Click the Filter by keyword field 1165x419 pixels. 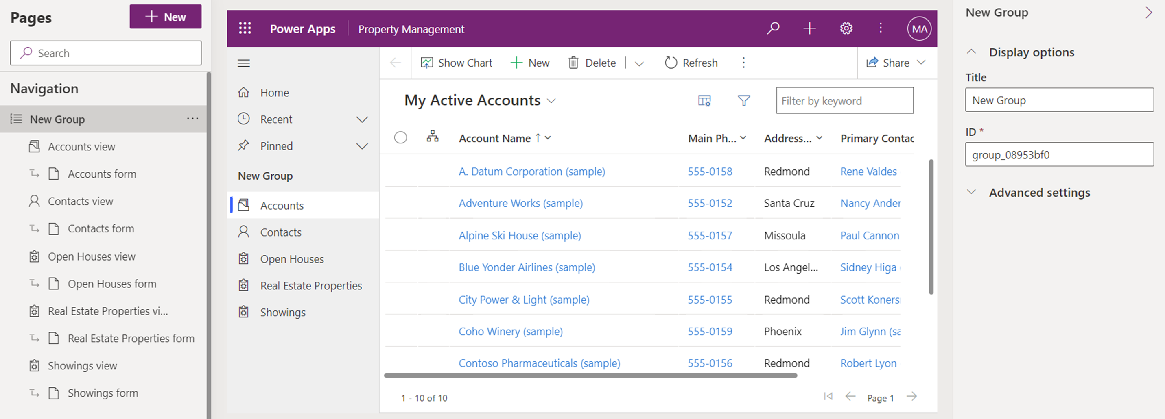tap(844, 100)
